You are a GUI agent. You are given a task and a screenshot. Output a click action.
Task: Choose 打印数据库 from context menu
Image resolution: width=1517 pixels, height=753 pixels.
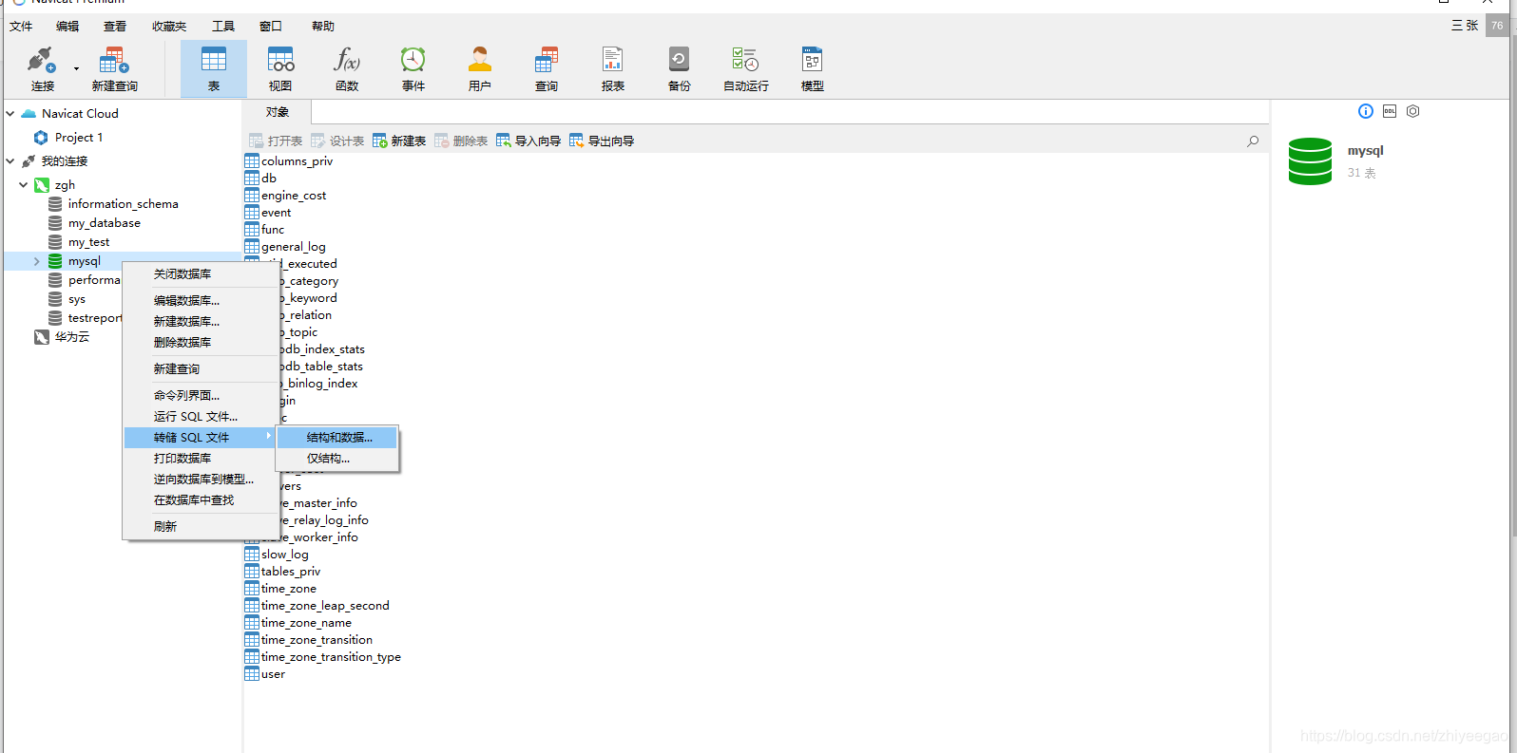pyautogui.click(x=201, y=458)
